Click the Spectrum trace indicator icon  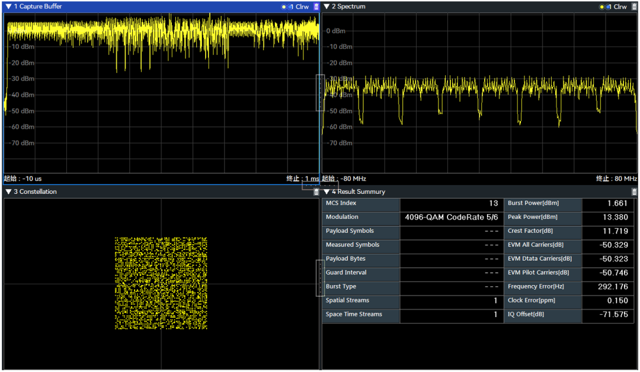click(603, 7)
